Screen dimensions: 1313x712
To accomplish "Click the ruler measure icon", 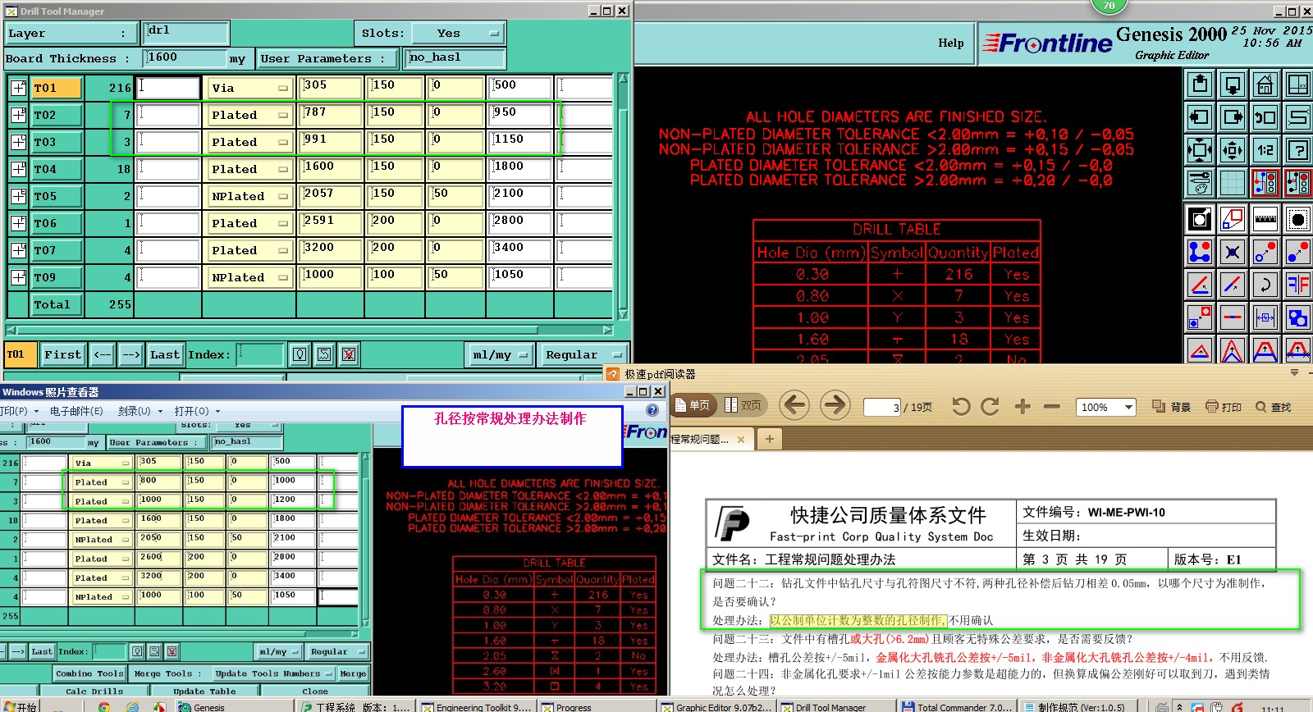I will point(1265,219).
